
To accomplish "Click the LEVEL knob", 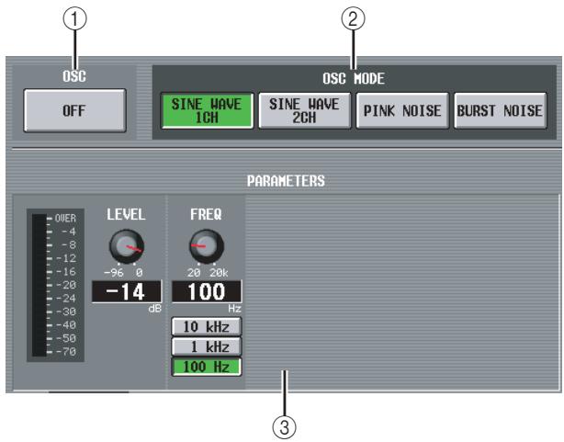I will click(x=126, y=246).
